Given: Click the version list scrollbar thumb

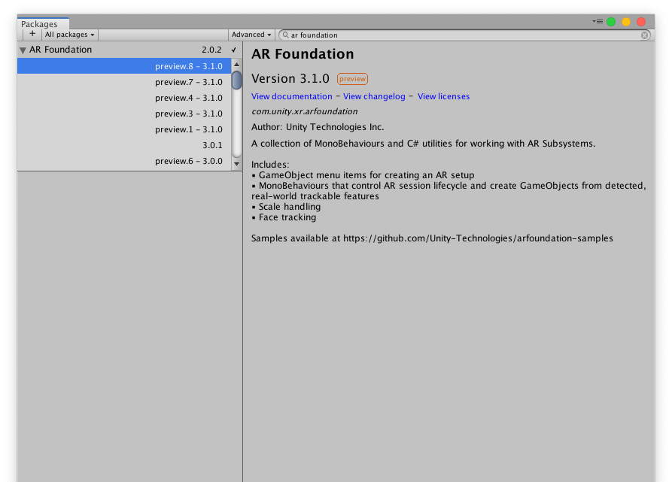Looking at the screenshot, I should [x=236, y=80].
